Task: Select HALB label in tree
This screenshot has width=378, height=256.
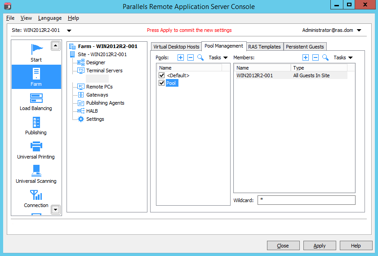Action: coord(92,111)
